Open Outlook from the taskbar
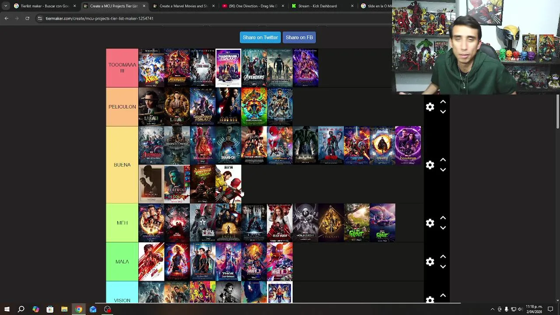560x315 pixels. pyautogui.click(x=93, y=309)
